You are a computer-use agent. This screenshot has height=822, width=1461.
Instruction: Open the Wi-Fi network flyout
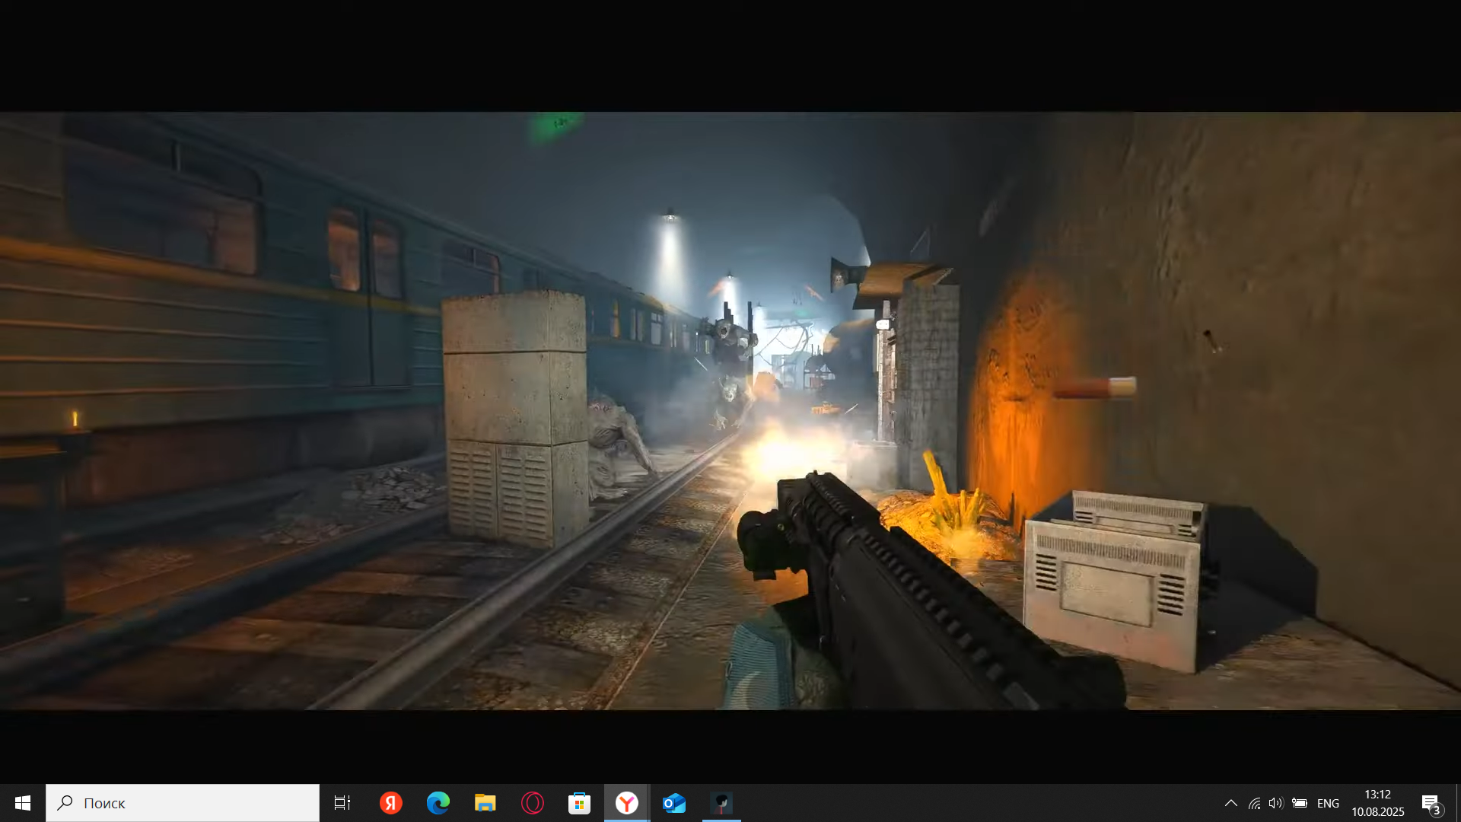[1254, 803]
